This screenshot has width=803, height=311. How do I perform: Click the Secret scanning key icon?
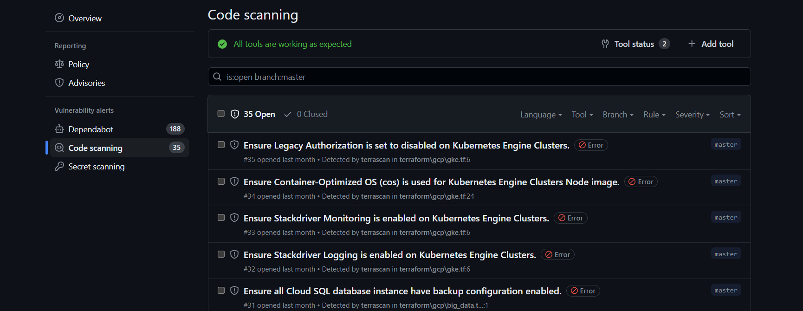(59, 166)
